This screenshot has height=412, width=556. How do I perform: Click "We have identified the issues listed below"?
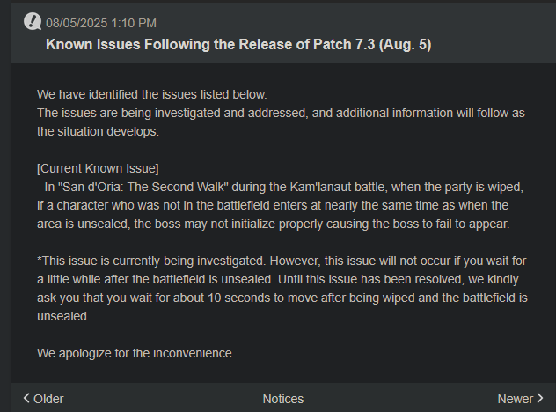point(152,95)
